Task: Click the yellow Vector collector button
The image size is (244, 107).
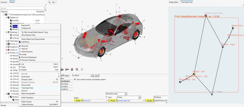Action: click(150, 101)
